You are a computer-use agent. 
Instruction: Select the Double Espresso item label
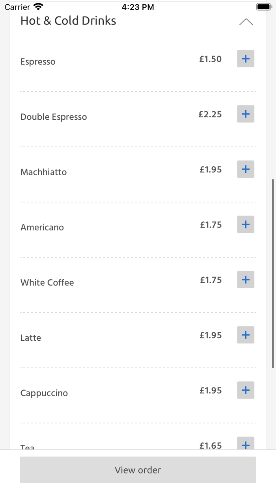[x=54, y=117]
